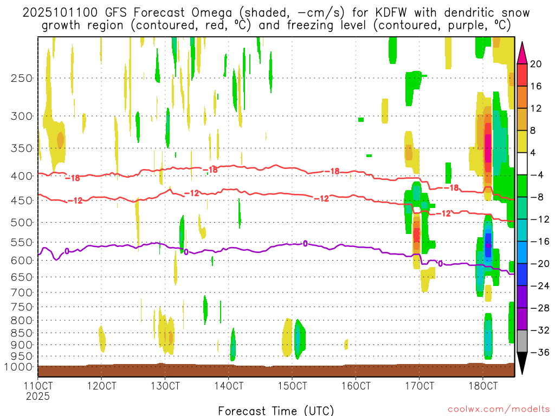The image size is (555, 416).
Task: Click the cyan -12 to -16 colorbar segment
Action: pos(522,230)
